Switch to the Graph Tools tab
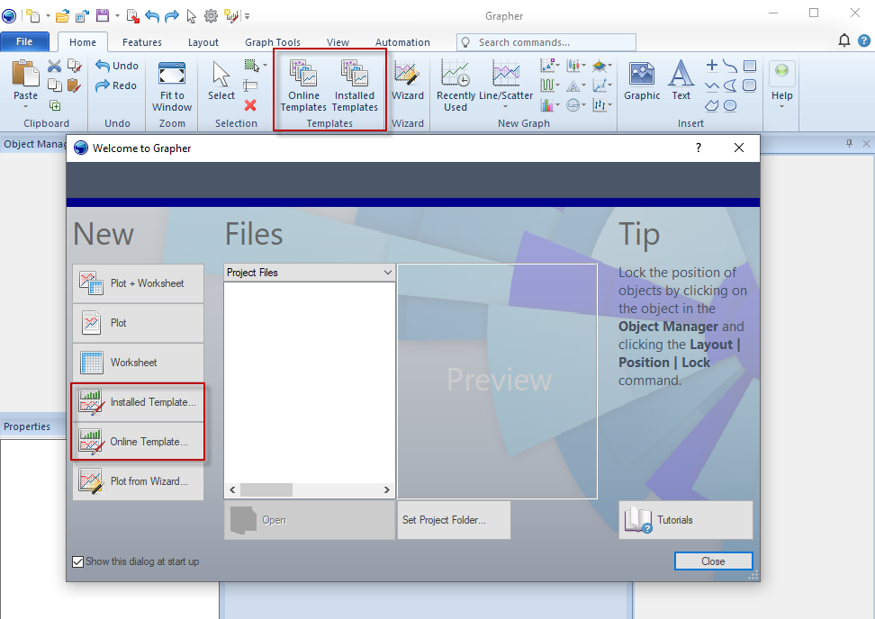 tap(273, 42)
